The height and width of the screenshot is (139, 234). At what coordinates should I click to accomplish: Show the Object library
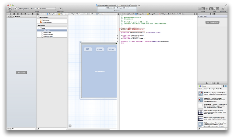tap(214, 83)
